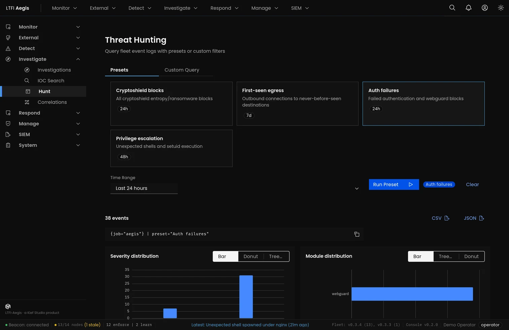Click the Beacon: connected status
The height and width of the screenshot is (330, 509).
pyautogui.click(x=27, y=325)
